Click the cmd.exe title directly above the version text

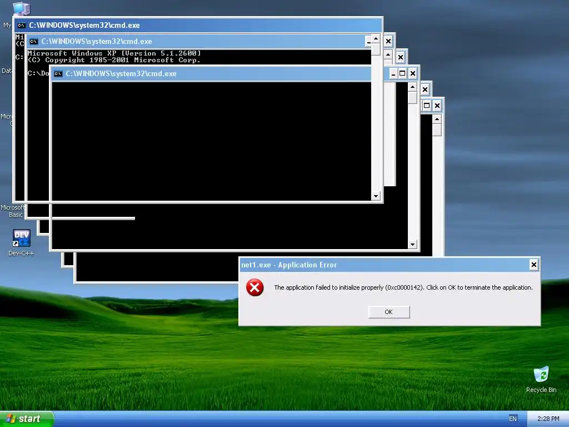point(97,41)
